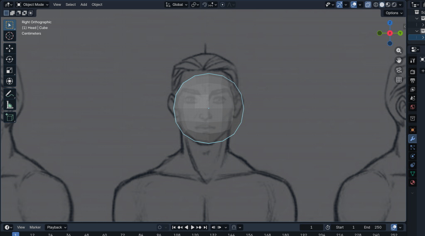The width and height of the screenshot is (425, 236).
Task: Choose the Annotate pencil tool
Action: pos(10,94)
